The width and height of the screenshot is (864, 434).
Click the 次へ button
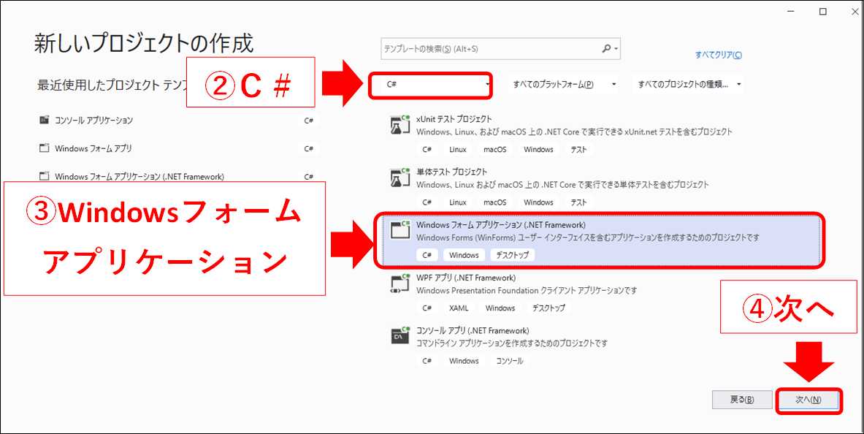[x=809, y=400]
